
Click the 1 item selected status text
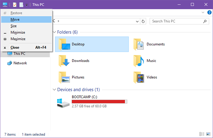33,135
